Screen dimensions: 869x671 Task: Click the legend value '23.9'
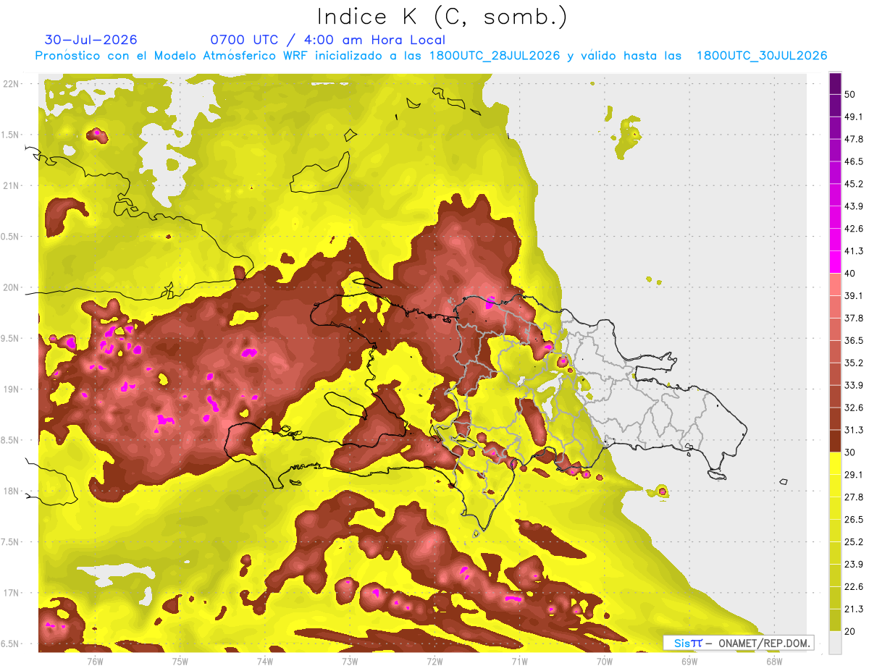tap(854, 565)
